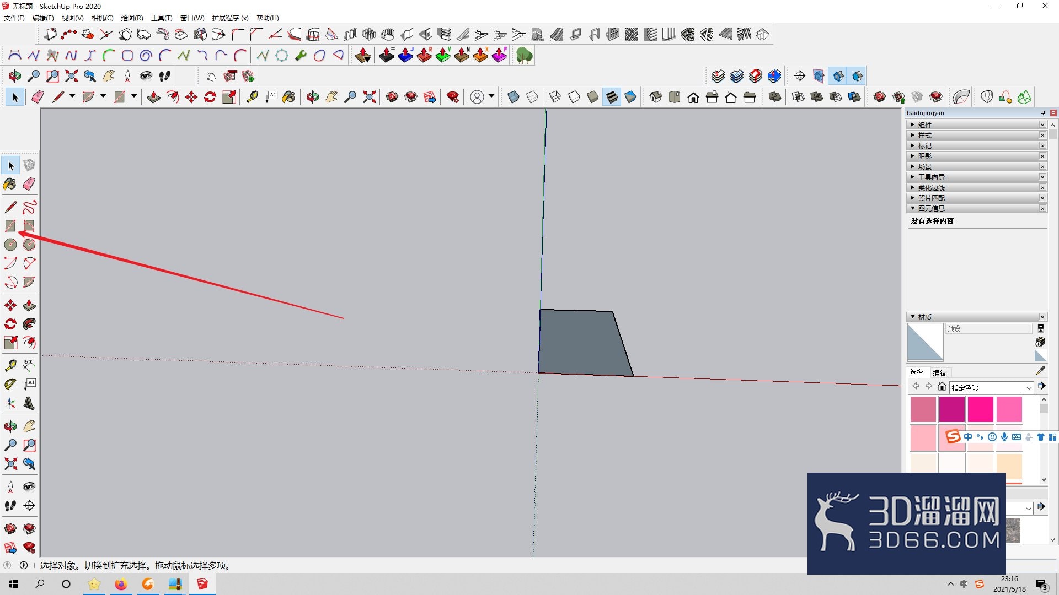Image resolution: width=1059 pixels, height=595 pixels.
Task: Open the 扩展程序 menu
Action: 230,18
